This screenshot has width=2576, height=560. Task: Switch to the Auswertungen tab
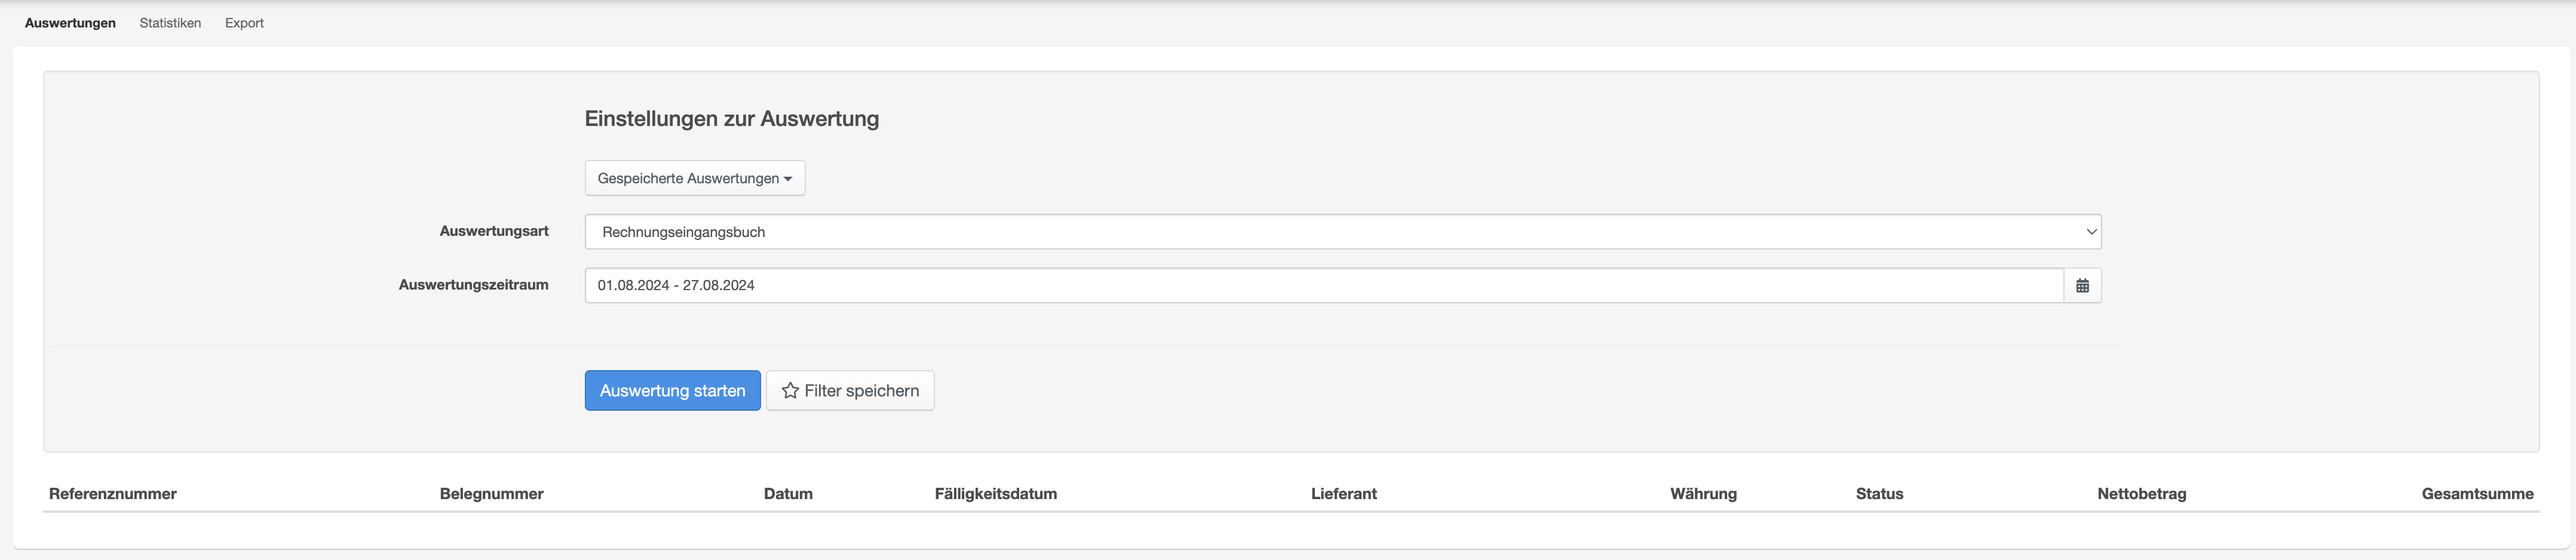70,23
